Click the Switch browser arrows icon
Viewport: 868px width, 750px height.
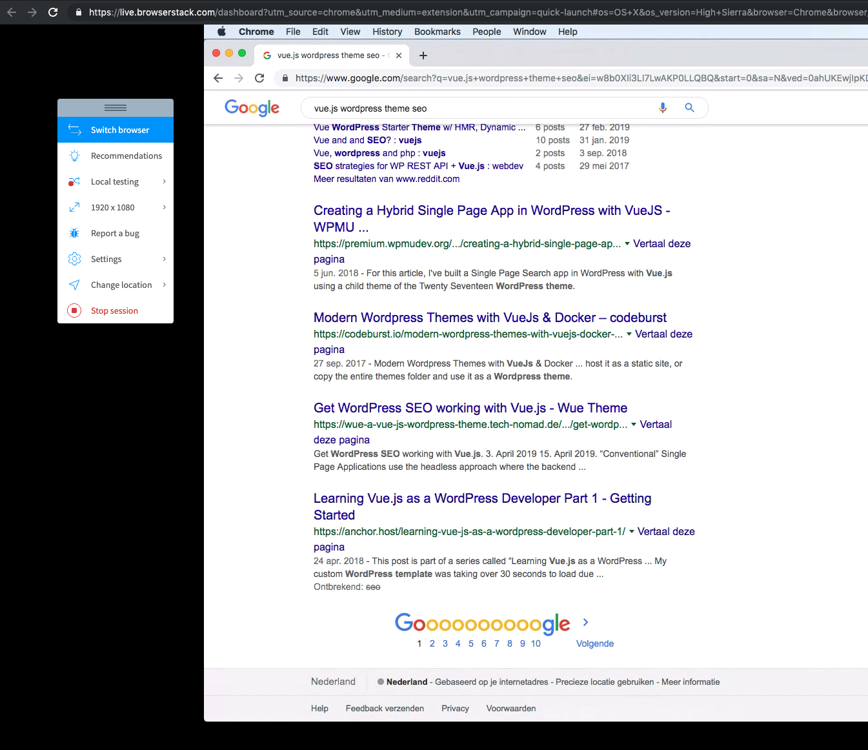[75, 130]
